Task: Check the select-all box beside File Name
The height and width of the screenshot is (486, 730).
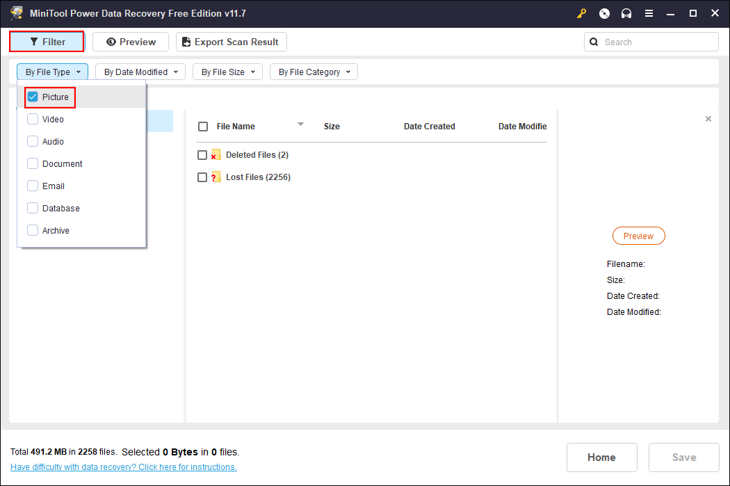Action: 203,127
